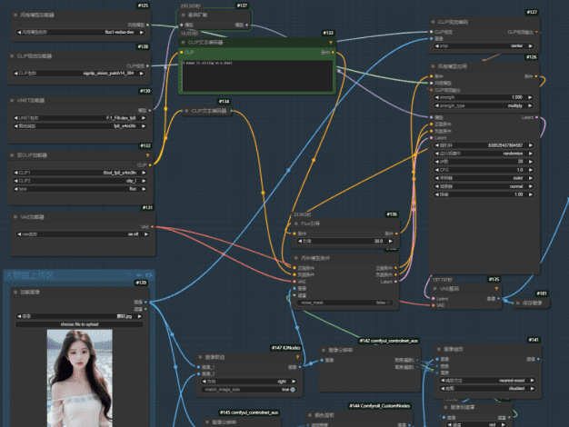569x427 pixels.
Task: Open the 剪枝类型 fp8_e4m3fn combo
Action: (x=79, y=126)
